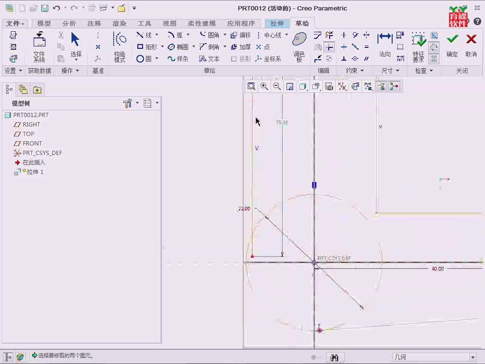Select the Rectangle sketch tool
This screenshot has height=364, width=485.
147,47
